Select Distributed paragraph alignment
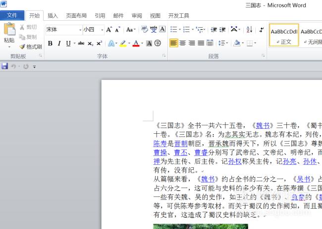This screenshot has width=322, height=229. tap(210, 43)
